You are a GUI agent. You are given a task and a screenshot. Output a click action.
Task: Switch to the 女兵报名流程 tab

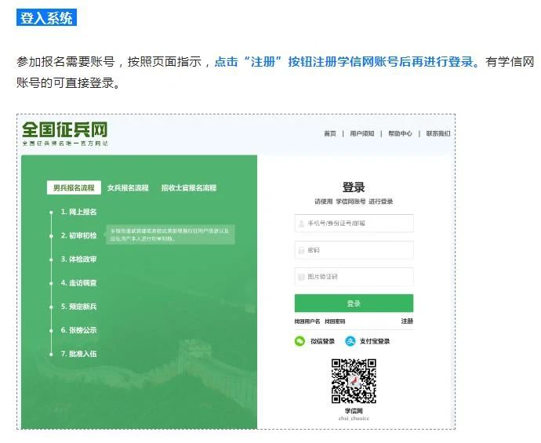(x=128, y=187)
